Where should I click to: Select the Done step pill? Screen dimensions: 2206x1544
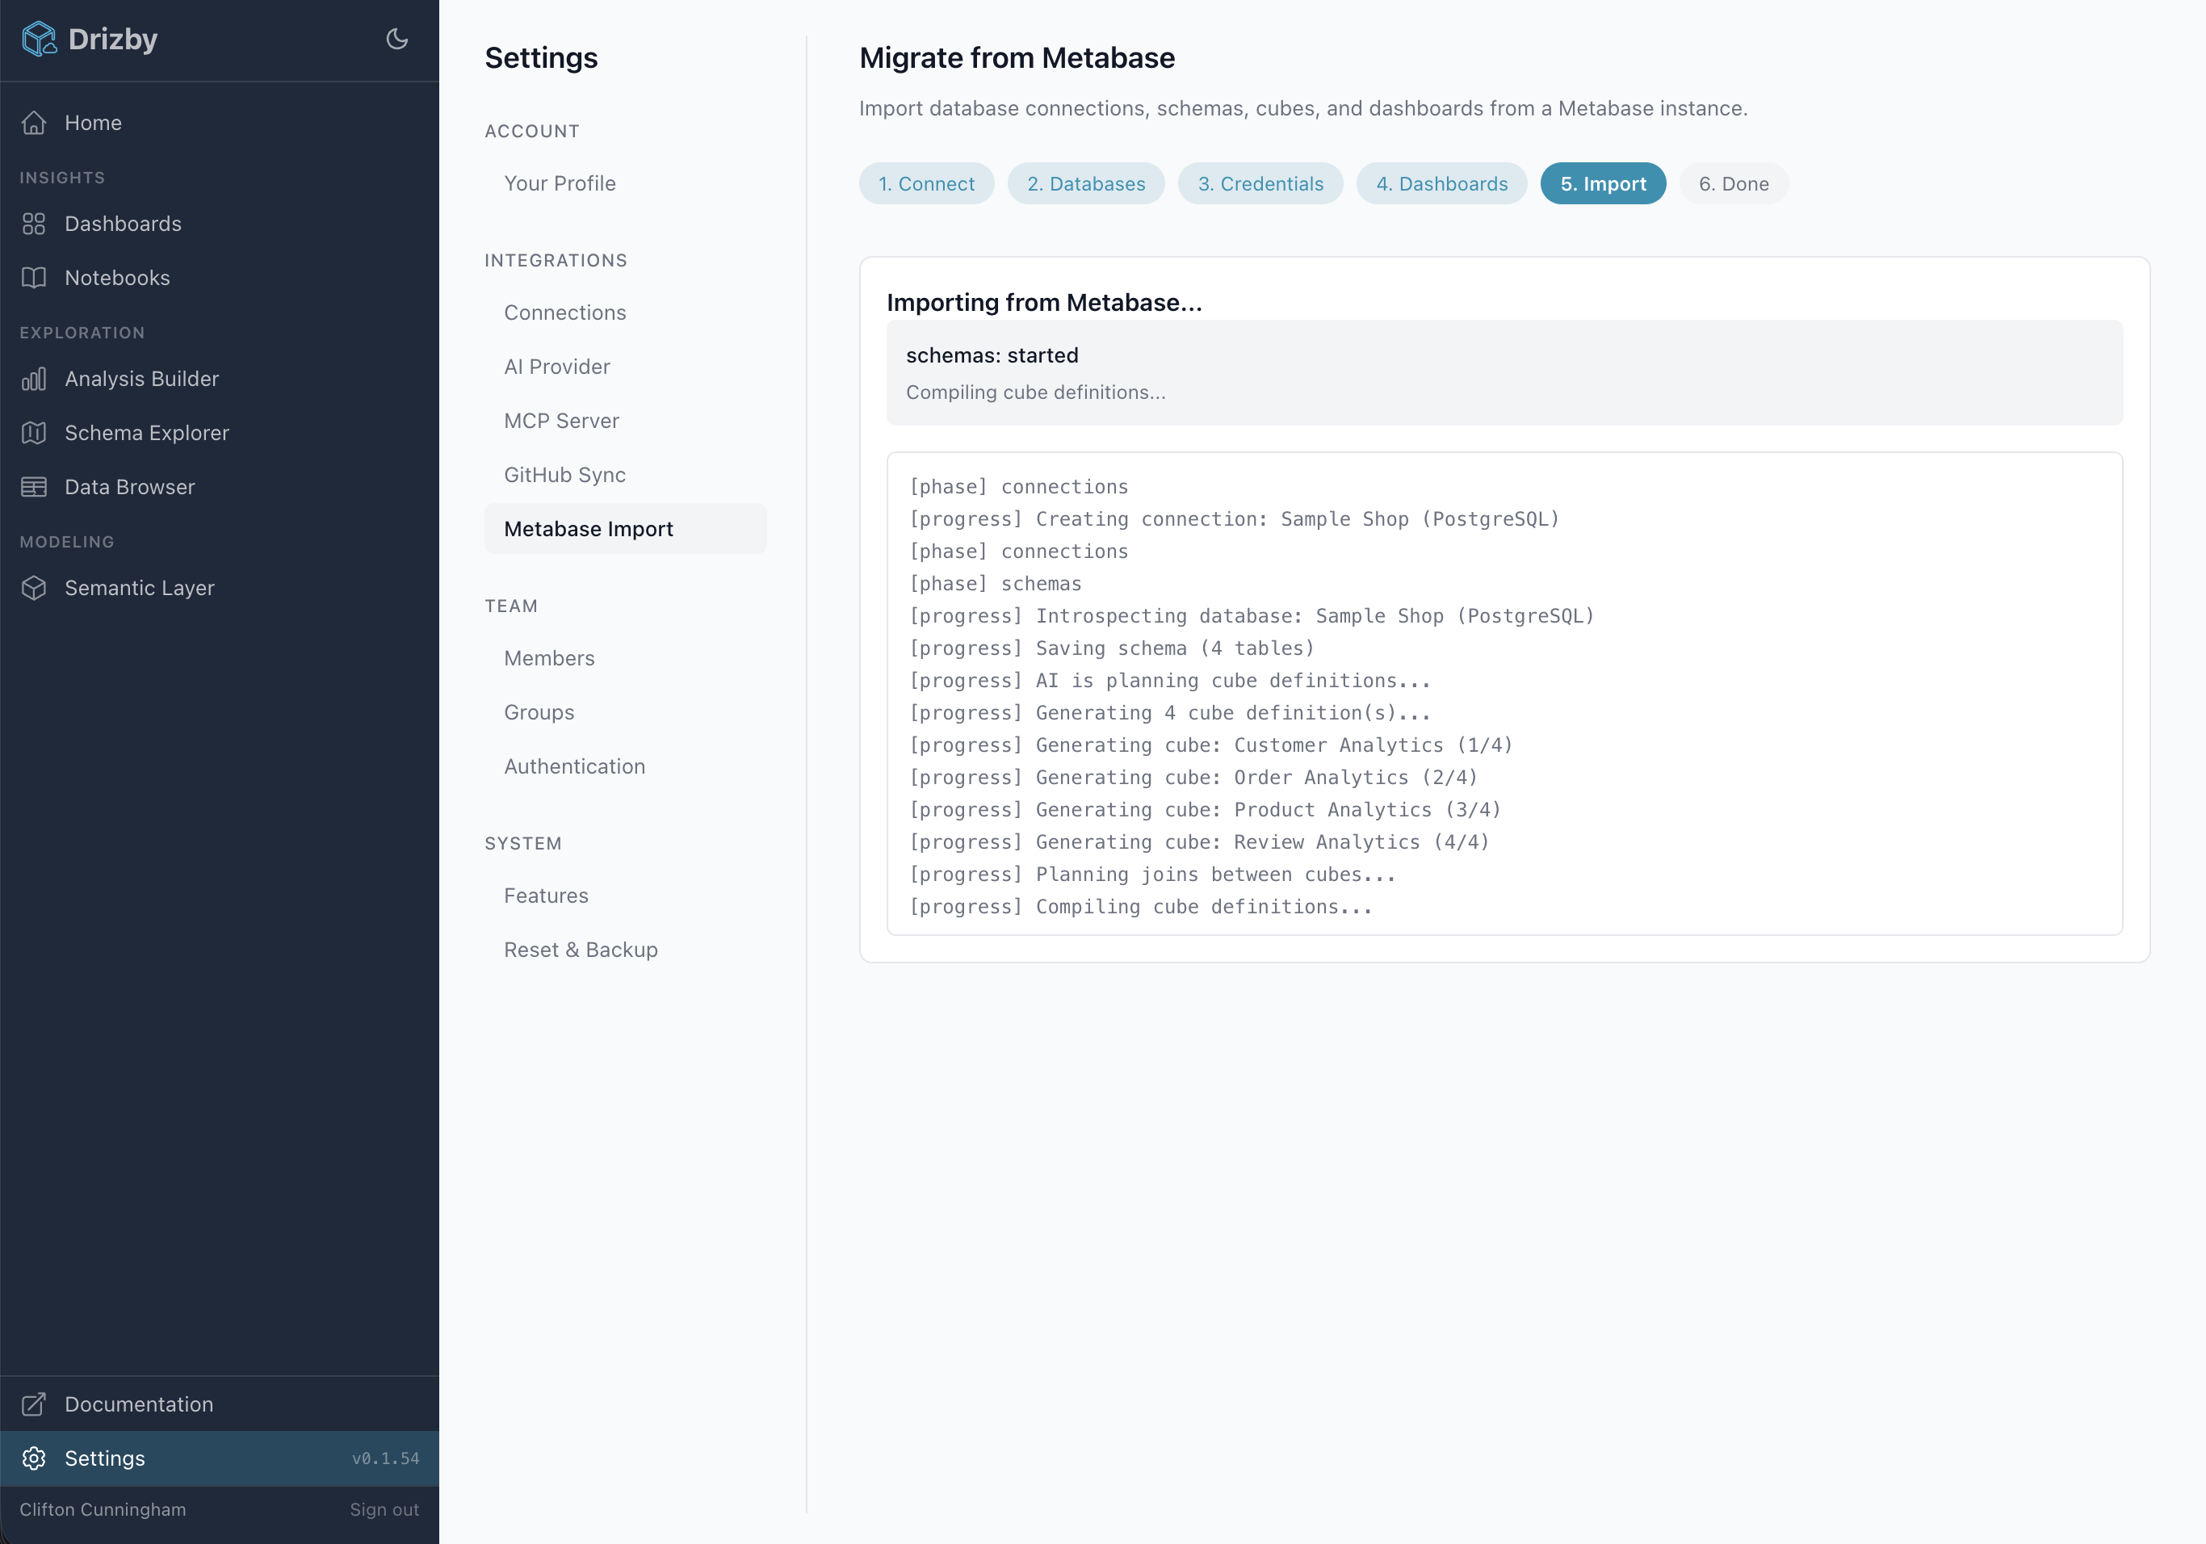click(x=1732, y=183)
